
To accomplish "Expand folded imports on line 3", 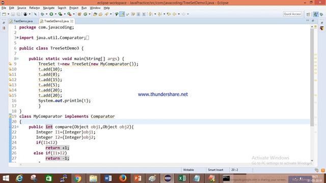I will point(18,38).
